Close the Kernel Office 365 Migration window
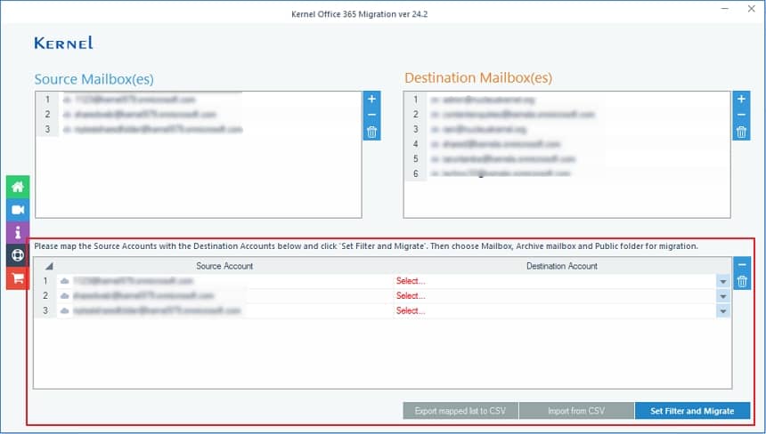 pos(752,9)
